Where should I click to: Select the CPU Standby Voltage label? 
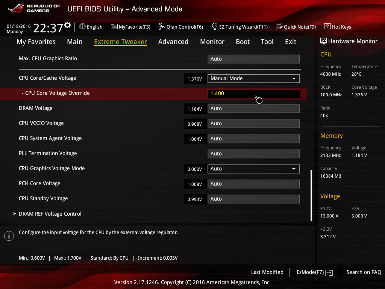[x=43, y=199]
